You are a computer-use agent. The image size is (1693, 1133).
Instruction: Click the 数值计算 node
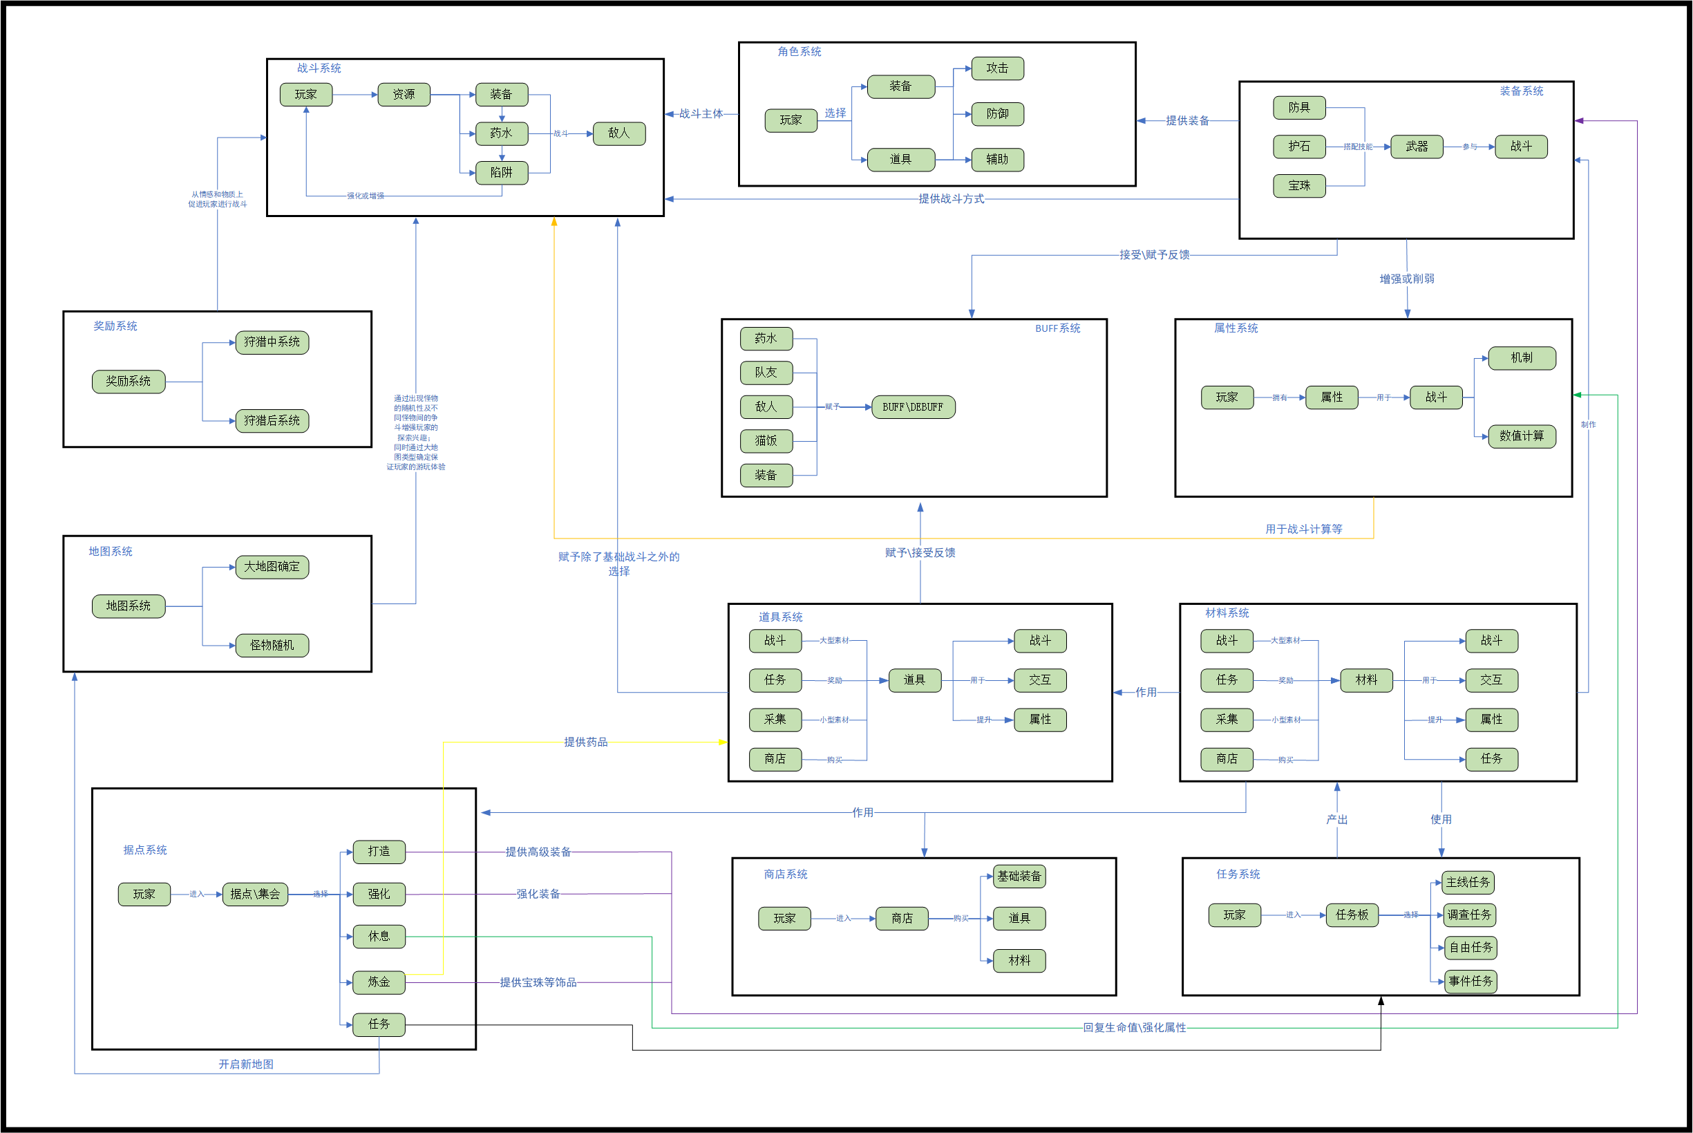point(1521,436)
